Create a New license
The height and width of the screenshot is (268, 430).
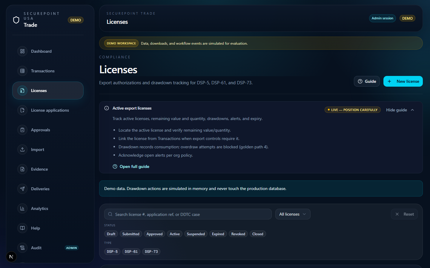pos(403,81)
